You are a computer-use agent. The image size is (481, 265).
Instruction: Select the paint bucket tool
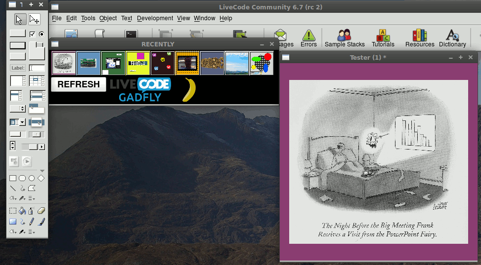(22, 211)
